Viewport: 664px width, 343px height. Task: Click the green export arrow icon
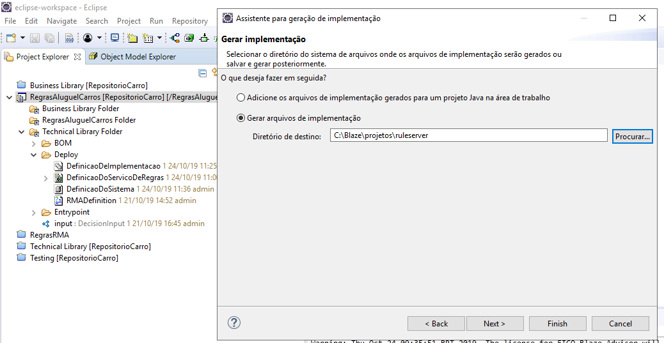pyautogui.click(x=189, y=38)
